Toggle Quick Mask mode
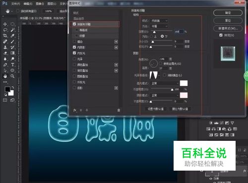 [x=5, y=100]
